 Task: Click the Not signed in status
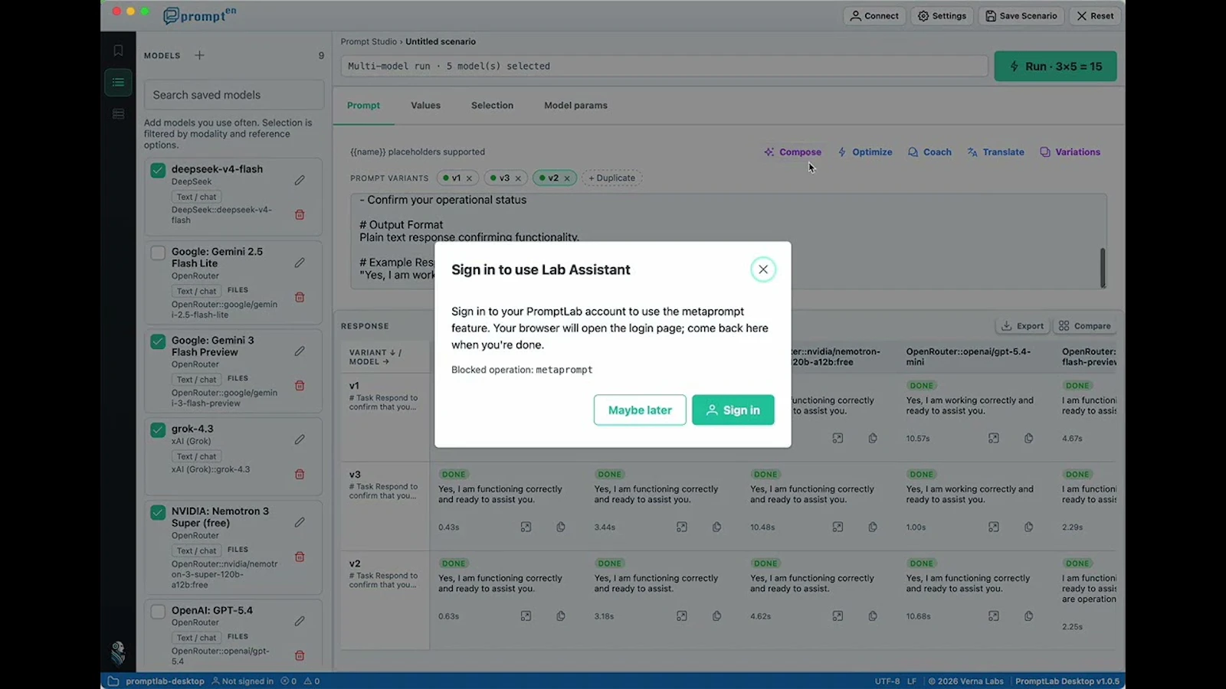click(x=242, y=681)
